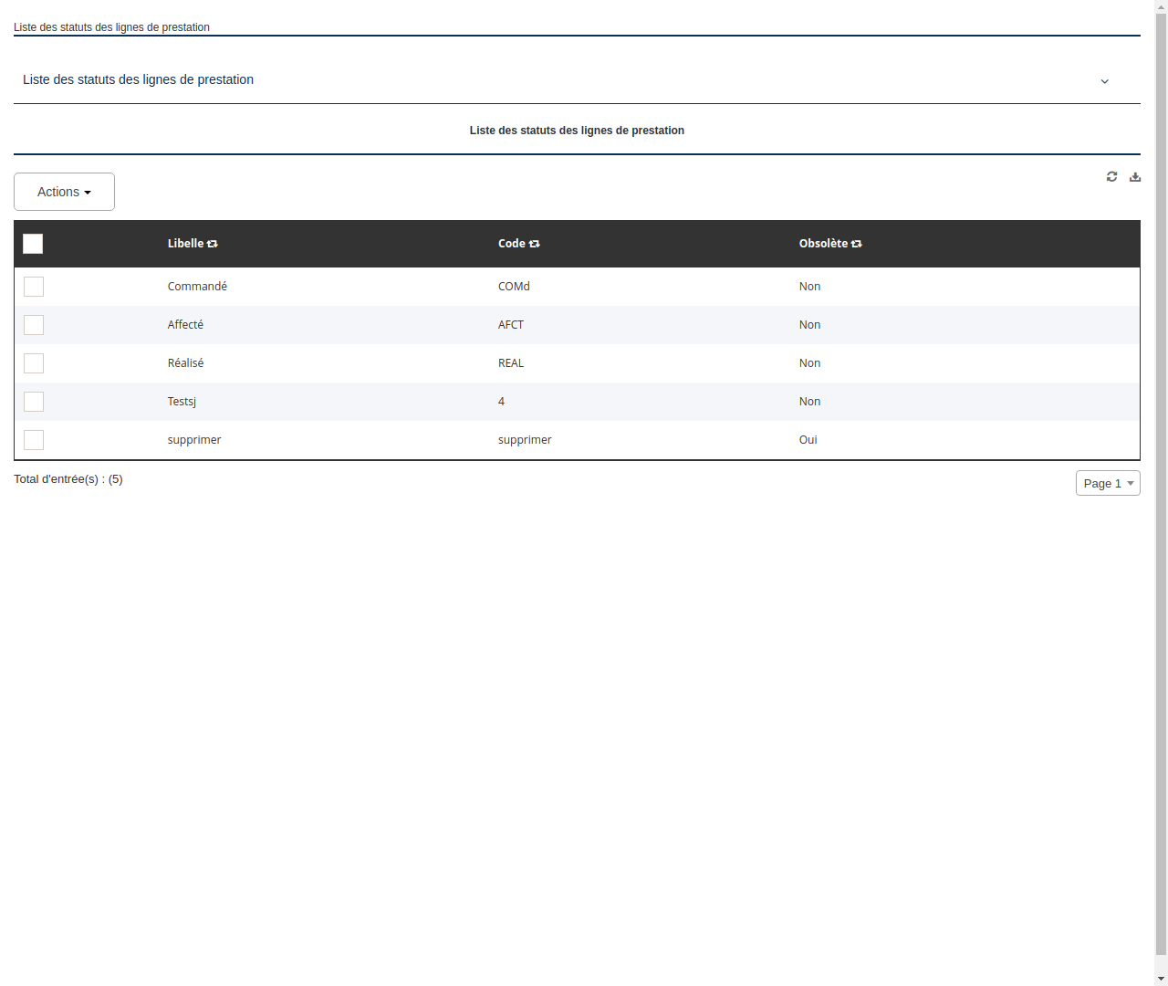Check the Réalisé row checkbox
This screenshot has width=1168, height=986.
coord(34,363)
